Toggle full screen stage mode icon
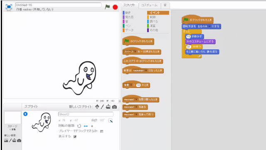266x150 pixels. [x=9, y=7]
